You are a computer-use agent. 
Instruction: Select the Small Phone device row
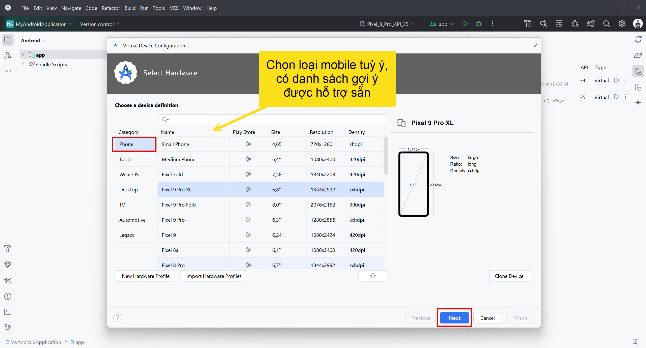click(271, 144)
